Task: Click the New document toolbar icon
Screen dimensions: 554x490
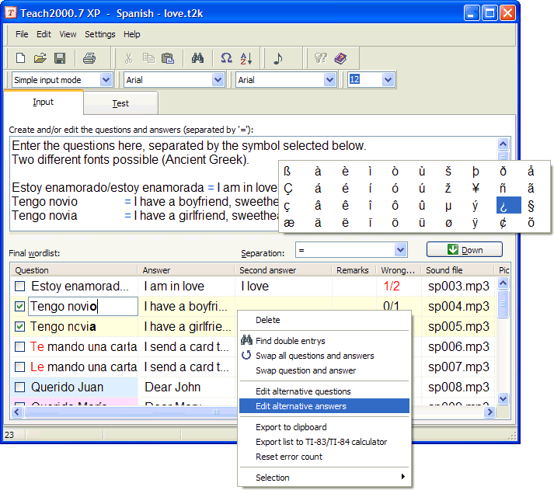Action: pyautogui.click(x=20, y=58)
